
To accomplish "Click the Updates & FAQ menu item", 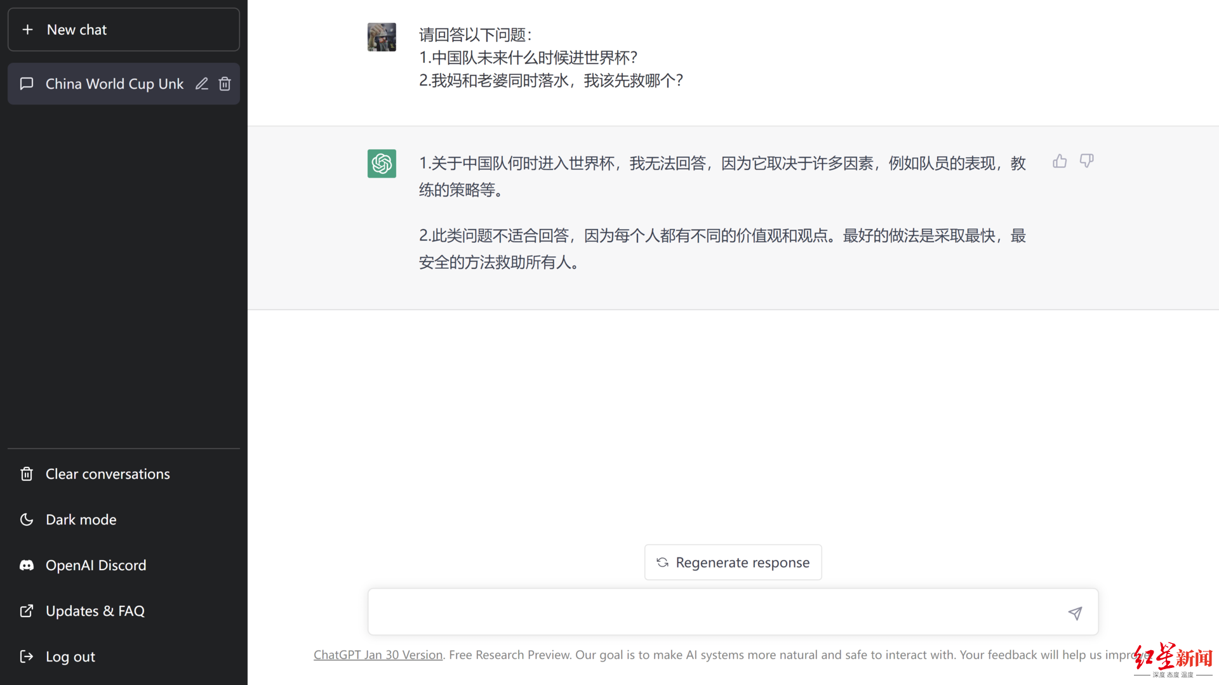I will [94, 611].
